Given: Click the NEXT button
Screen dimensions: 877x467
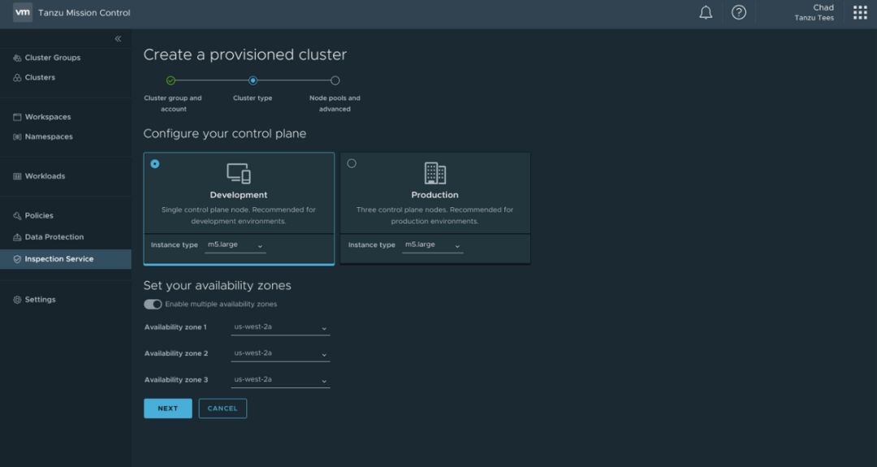Looking at the screenshot, I should pos(168,409).
